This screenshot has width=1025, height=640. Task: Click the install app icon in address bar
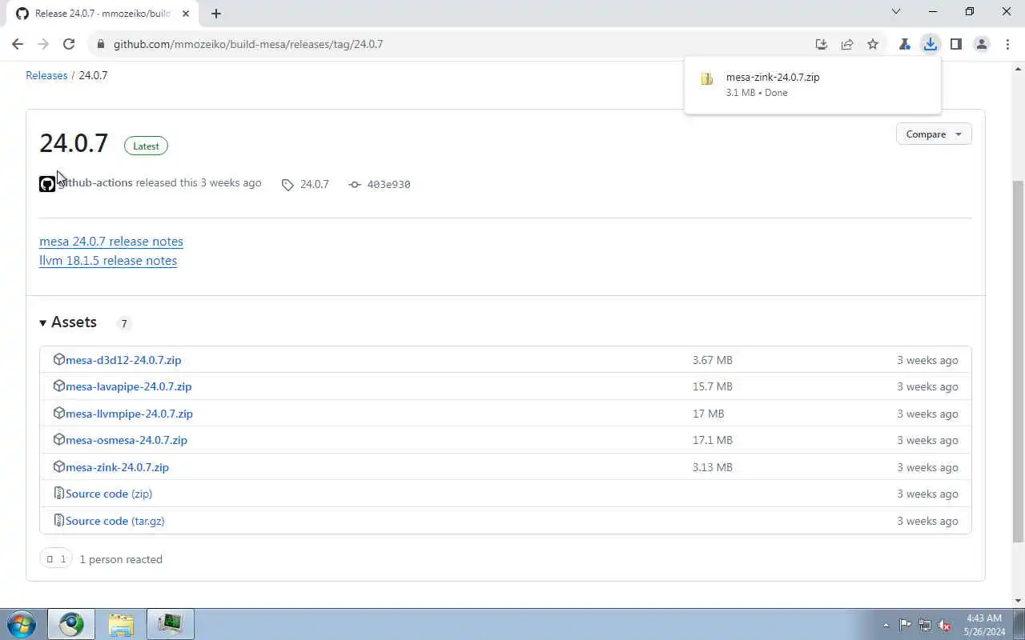[x=821, y=44]
